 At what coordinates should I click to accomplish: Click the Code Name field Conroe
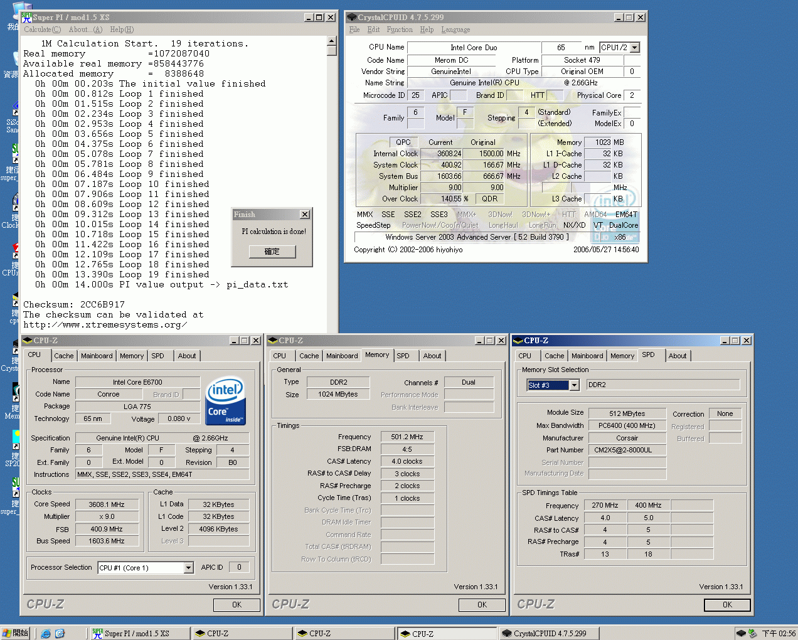pyautogui.click(x=108, y=394)
